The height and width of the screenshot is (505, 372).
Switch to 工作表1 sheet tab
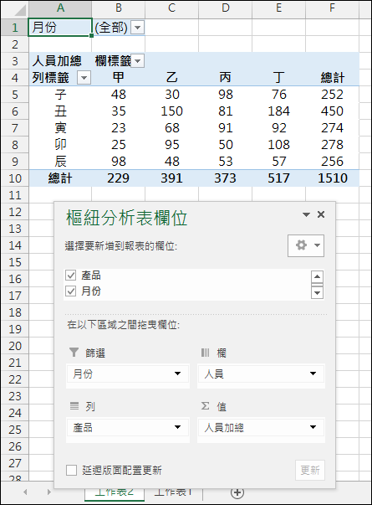tap(173, 492)
